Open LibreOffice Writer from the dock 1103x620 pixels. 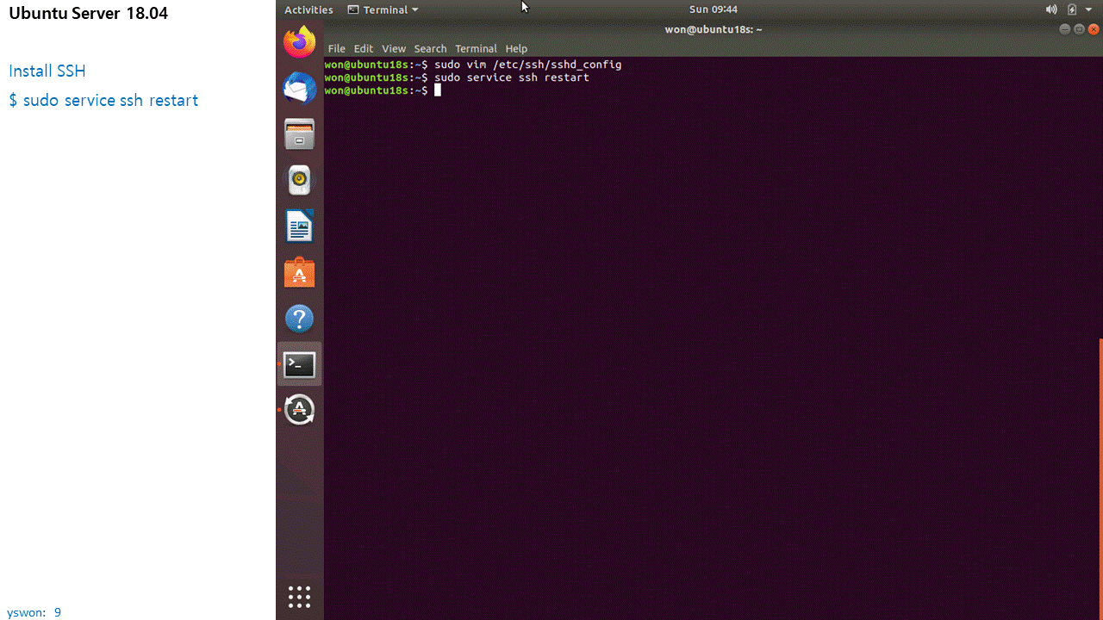300,226
